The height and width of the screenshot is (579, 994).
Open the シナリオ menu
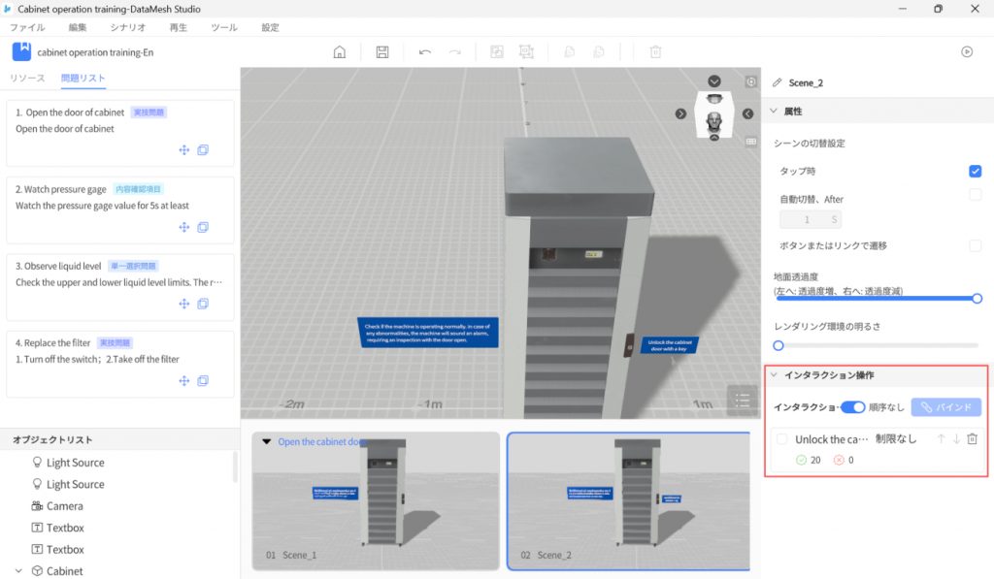pos(128,28)
